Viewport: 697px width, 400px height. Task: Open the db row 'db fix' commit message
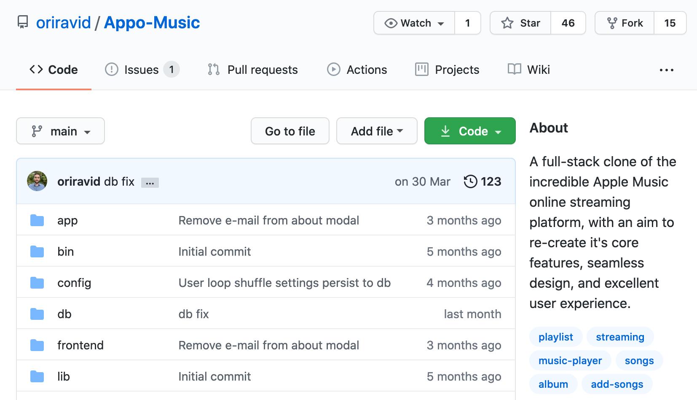[x=193, y=314]
